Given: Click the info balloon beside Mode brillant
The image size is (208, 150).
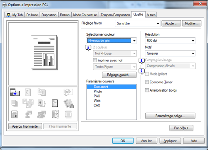Looking at the screenshot, I should point(141,71).
